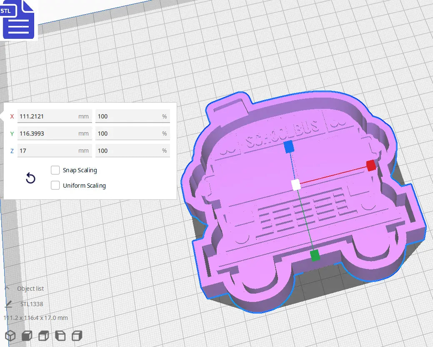433x347 pixels.
Task: Click the reset scale circular arrow icon
Action: (30, 178)
